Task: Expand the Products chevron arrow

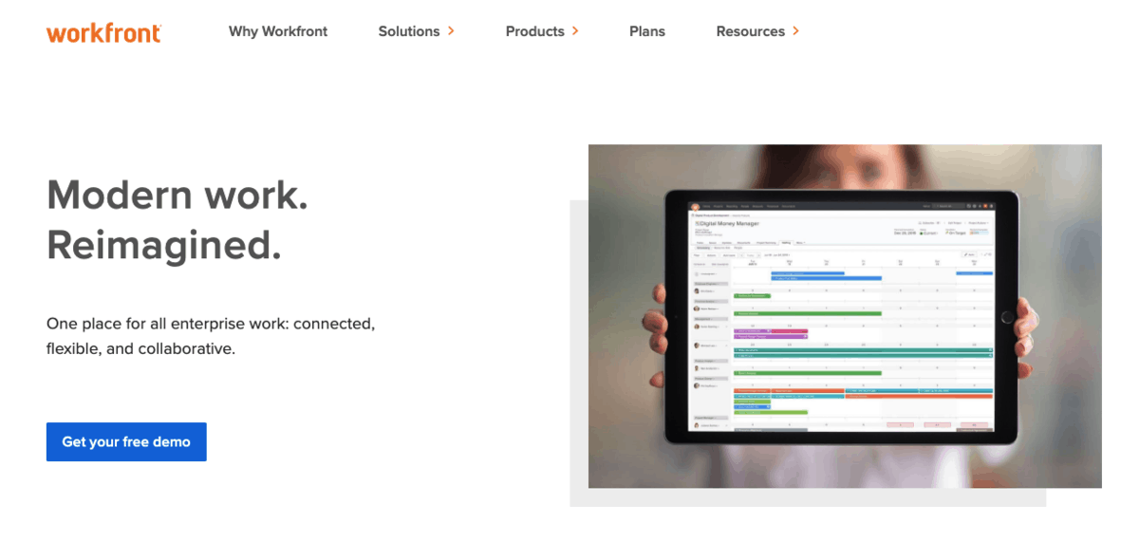Action: [x=576, y=31]
